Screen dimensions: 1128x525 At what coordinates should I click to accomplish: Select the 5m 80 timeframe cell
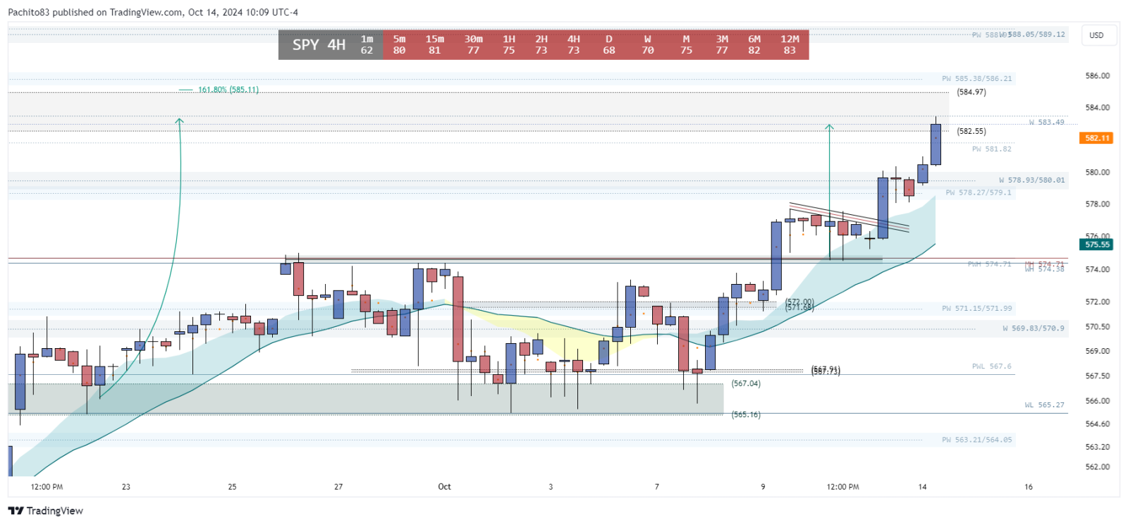[x=400, y=44]
